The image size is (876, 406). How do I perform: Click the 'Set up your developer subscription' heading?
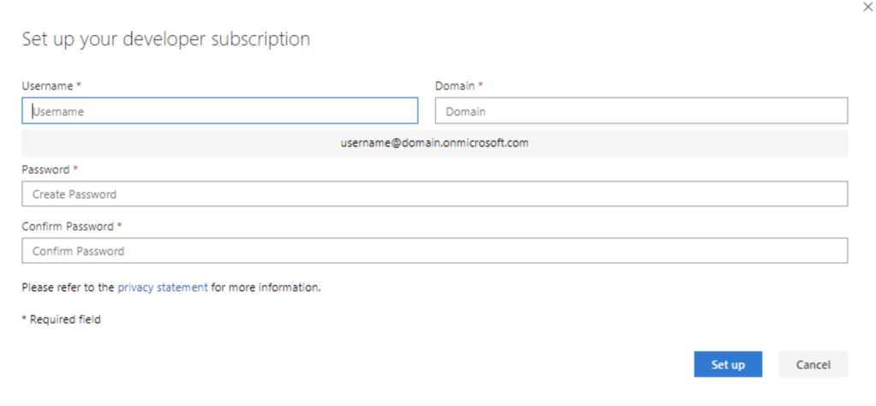coord(166,39)
